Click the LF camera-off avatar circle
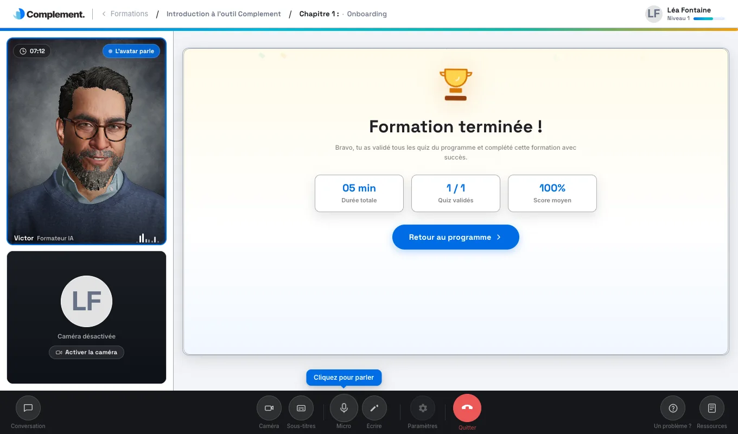 click(87, 301)
